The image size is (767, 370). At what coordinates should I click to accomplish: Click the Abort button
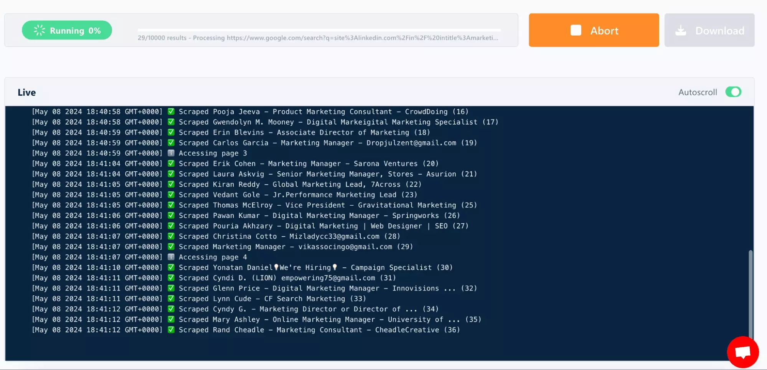point(594,30)
